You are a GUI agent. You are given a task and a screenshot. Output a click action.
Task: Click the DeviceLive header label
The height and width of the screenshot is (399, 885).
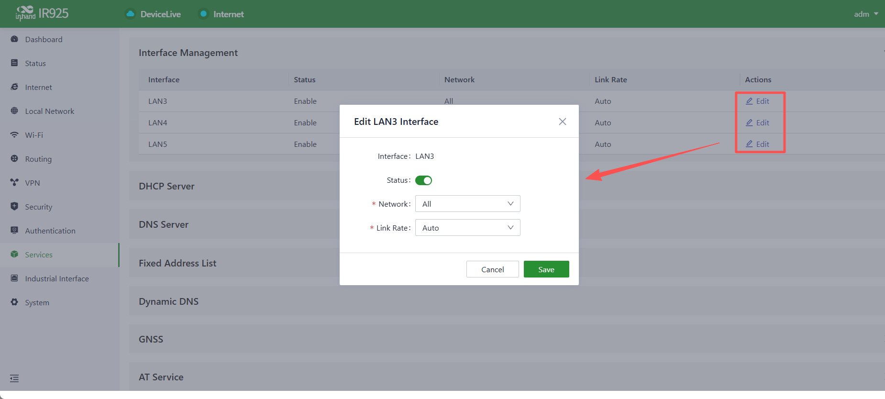click(x=161, y=14)
